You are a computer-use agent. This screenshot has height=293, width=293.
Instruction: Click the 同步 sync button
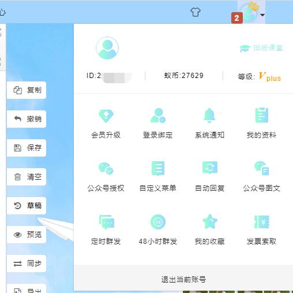(x=27, y=264)
